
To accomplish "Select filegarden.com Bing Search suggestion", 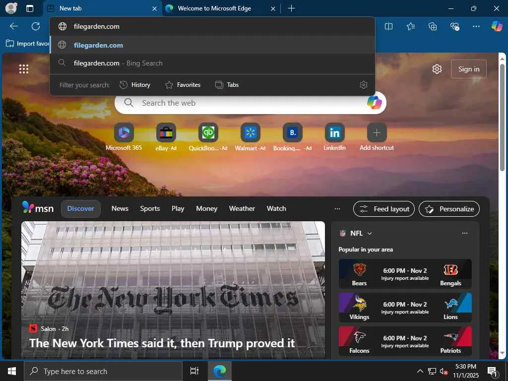I will 212,63.
